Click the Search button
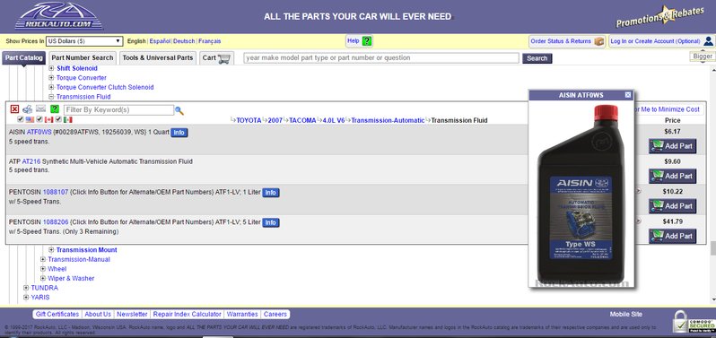Image resolution: width=716 pixels, height=338 pixels. (537, 58)
